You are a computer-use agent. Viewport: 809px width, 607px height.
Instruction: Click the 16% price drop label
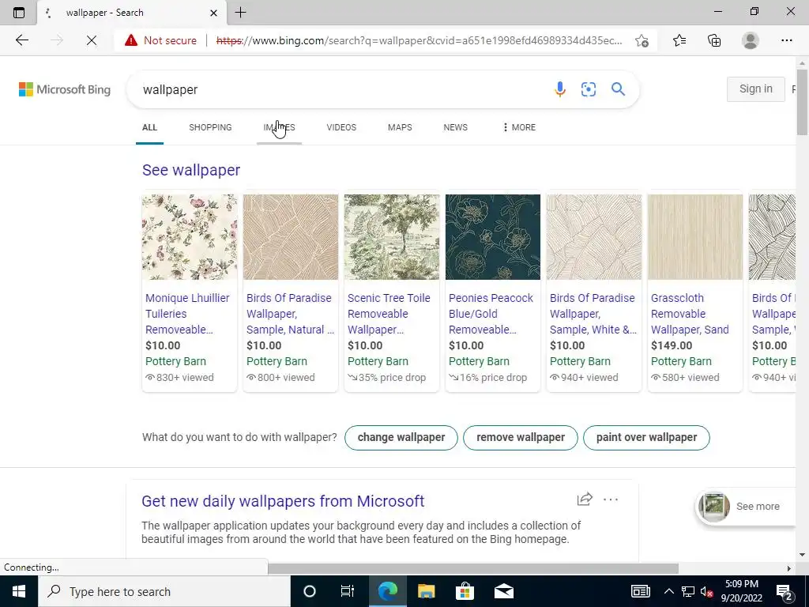point(488,377)
